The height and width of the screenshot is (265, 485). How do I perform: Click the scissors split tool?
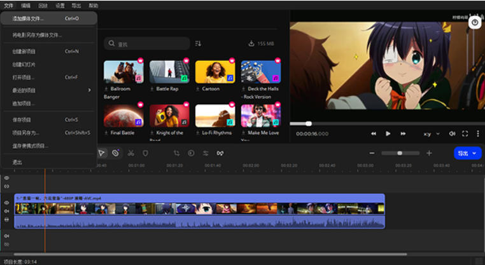click(x=131, y=153)
